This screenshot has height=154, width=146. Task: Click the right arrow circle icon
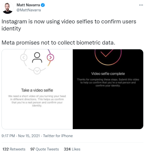click(50, 57)
